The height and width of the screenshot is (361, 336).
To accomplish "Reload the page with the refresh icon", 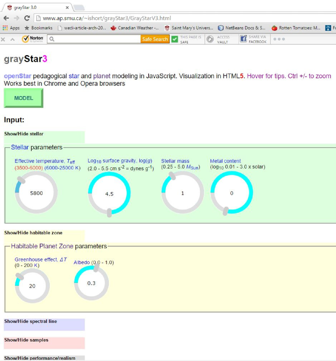I will 27,18.
